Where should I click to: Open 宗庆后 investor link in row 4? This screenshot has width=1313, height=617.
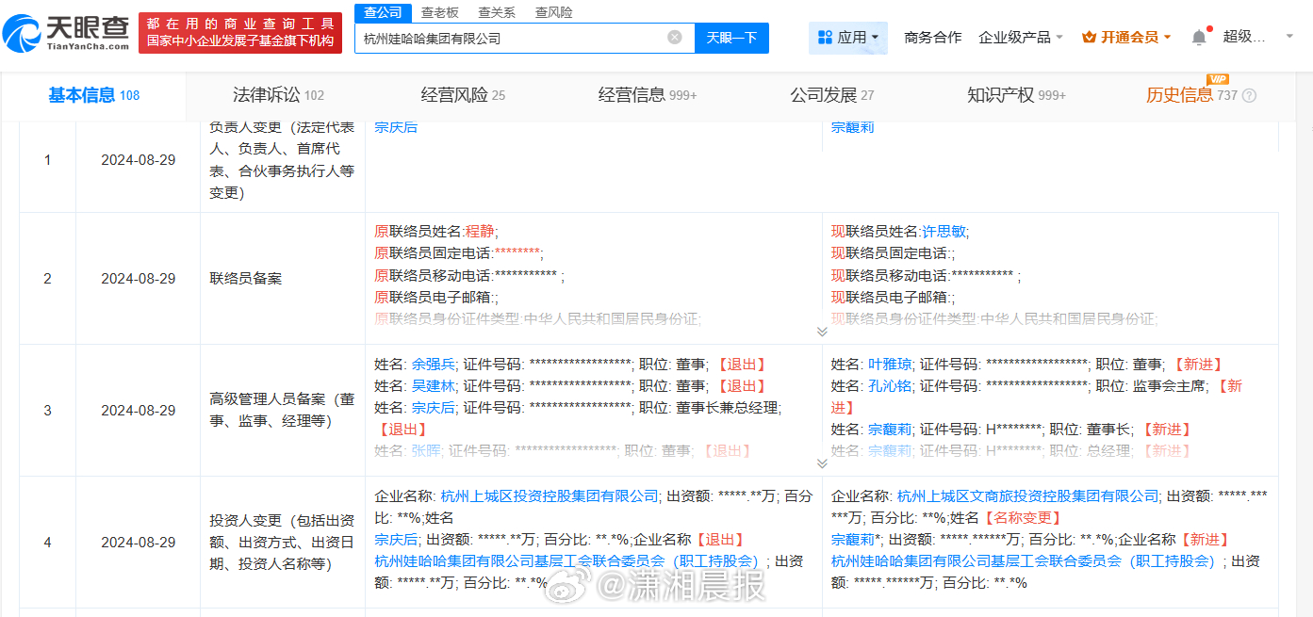click(396, 539)
